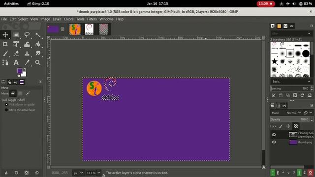The width and height of the screenshot is (315, 177).
Task: Select the Color Picker tool
Action: [27, 62]
